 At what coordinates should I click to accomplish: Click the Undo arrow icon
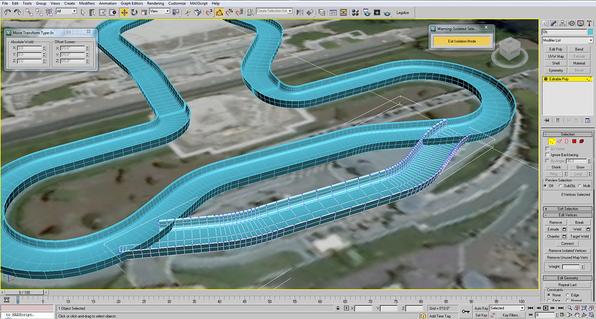pyautogui.click(x=8, y=12)
